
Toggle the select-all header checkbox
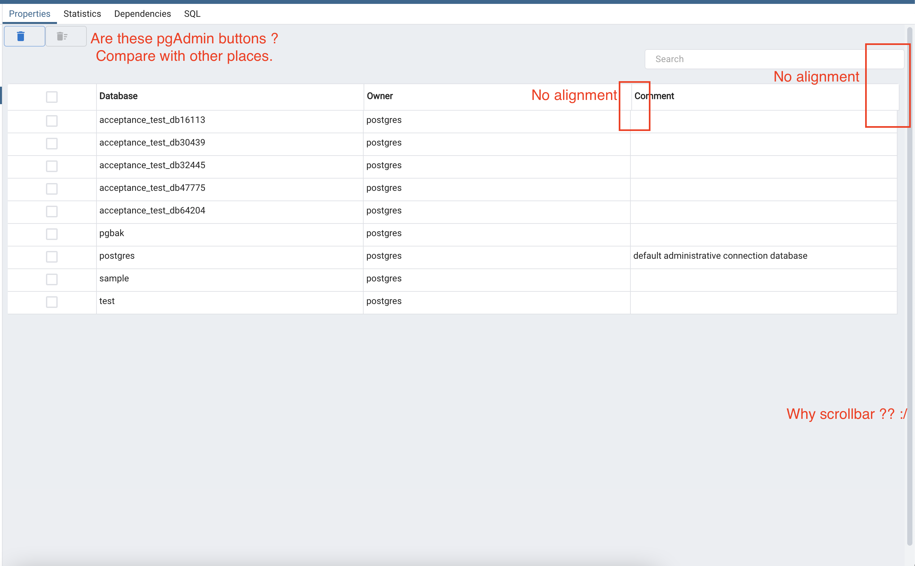pos(52,97)
